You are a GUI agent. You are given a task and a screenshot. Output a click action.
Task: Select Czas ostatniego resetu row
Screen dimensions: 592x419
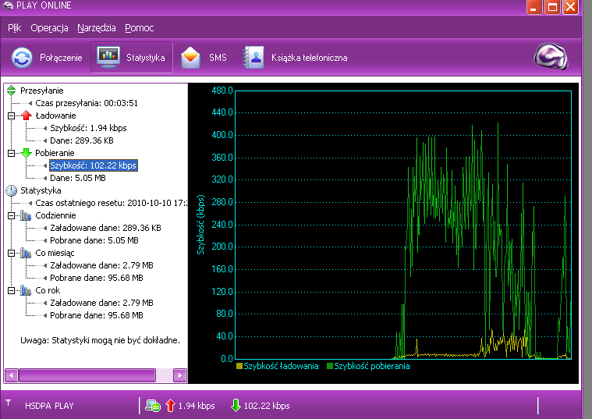111,203
